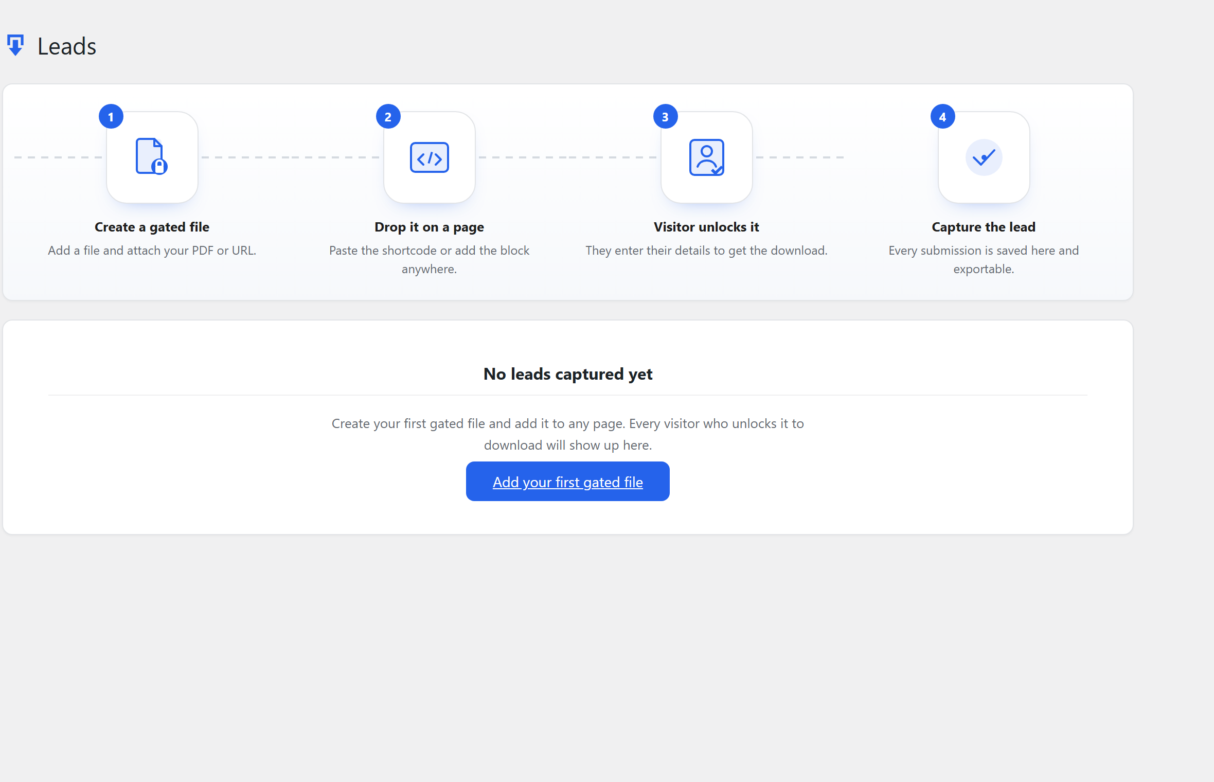This screenshot has width=1214, height=782.
Task: Click the 'Leads' page heading
Action: pos(67,46)
